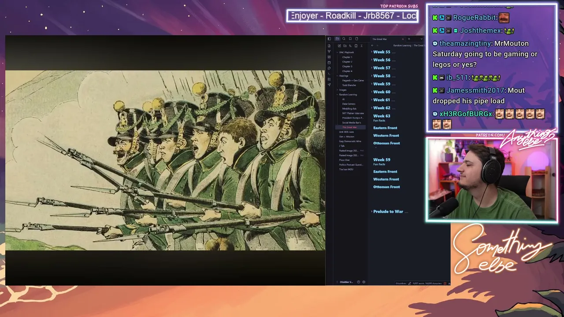Image resolution: width=564 pixels, height=317 pixels.
Task: Open the file explorer folder icon
Action: [338, 39]
